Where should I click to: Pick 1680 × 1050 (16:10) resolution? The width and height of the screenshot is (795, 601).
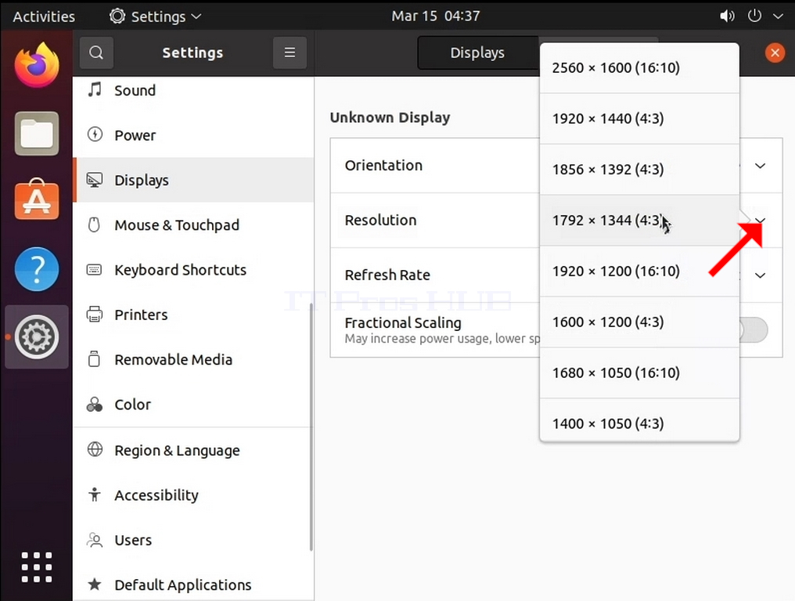(639, 372)
